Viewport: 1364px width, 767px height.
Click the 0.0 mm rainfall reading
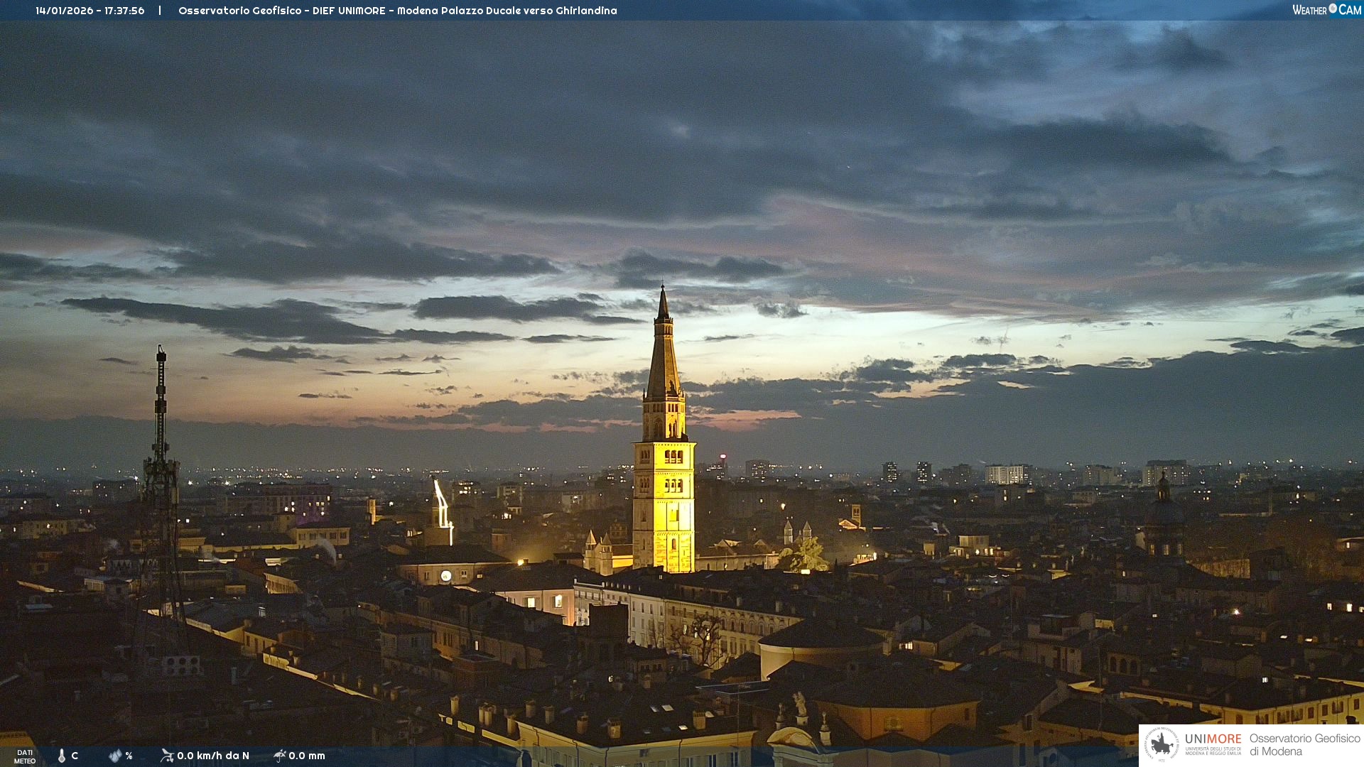(307, 756)
